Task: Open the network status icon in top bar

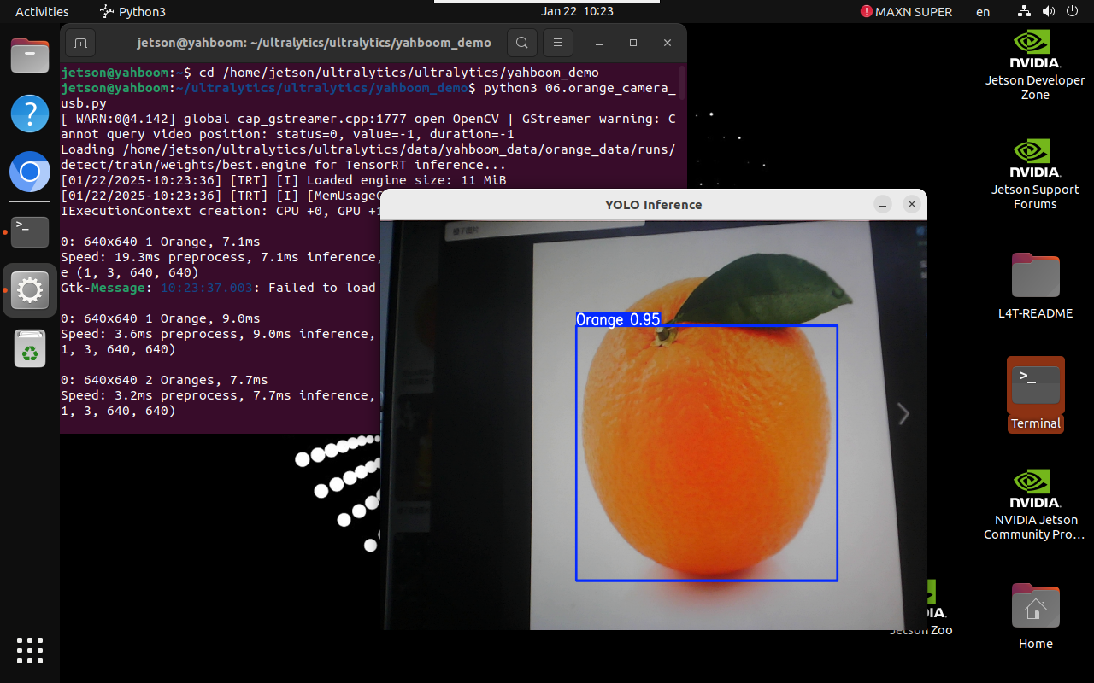Action: [1025, 12]
